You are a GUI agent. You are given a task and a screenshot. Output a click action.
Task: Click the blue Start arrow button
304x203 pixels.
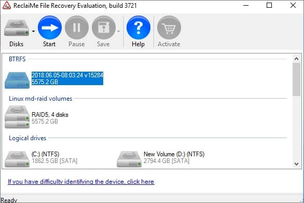pos(50,28)
